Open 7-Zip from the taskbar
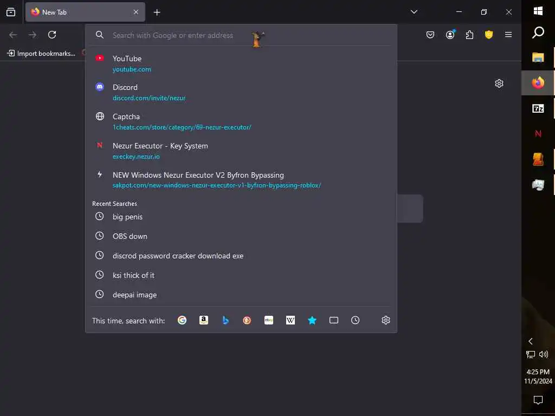555x416 pixels. point(538,108)
